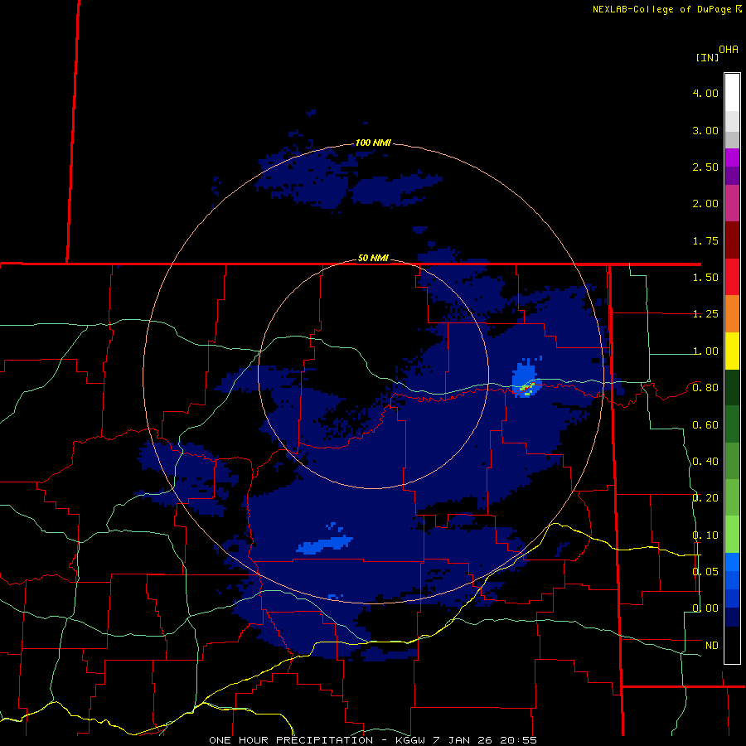The height and width of the screenshot is (746, 746).
Task: Click the 0.80 legend value
Action: [x=705, y=388]
